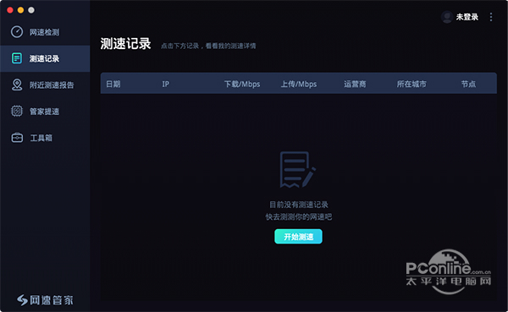Open the 管家提速 sidebar label

pyautogui.click(x=44, y=112)
